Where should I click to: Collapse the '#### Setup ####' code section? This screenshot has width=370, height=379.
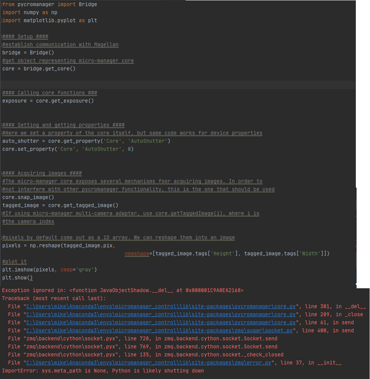(1, 36)
